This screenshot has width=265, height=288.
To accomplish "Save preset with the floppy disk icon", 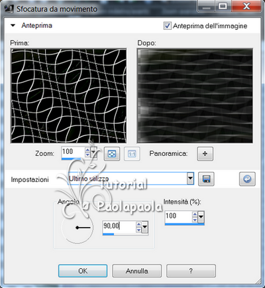I will (206, 179).
